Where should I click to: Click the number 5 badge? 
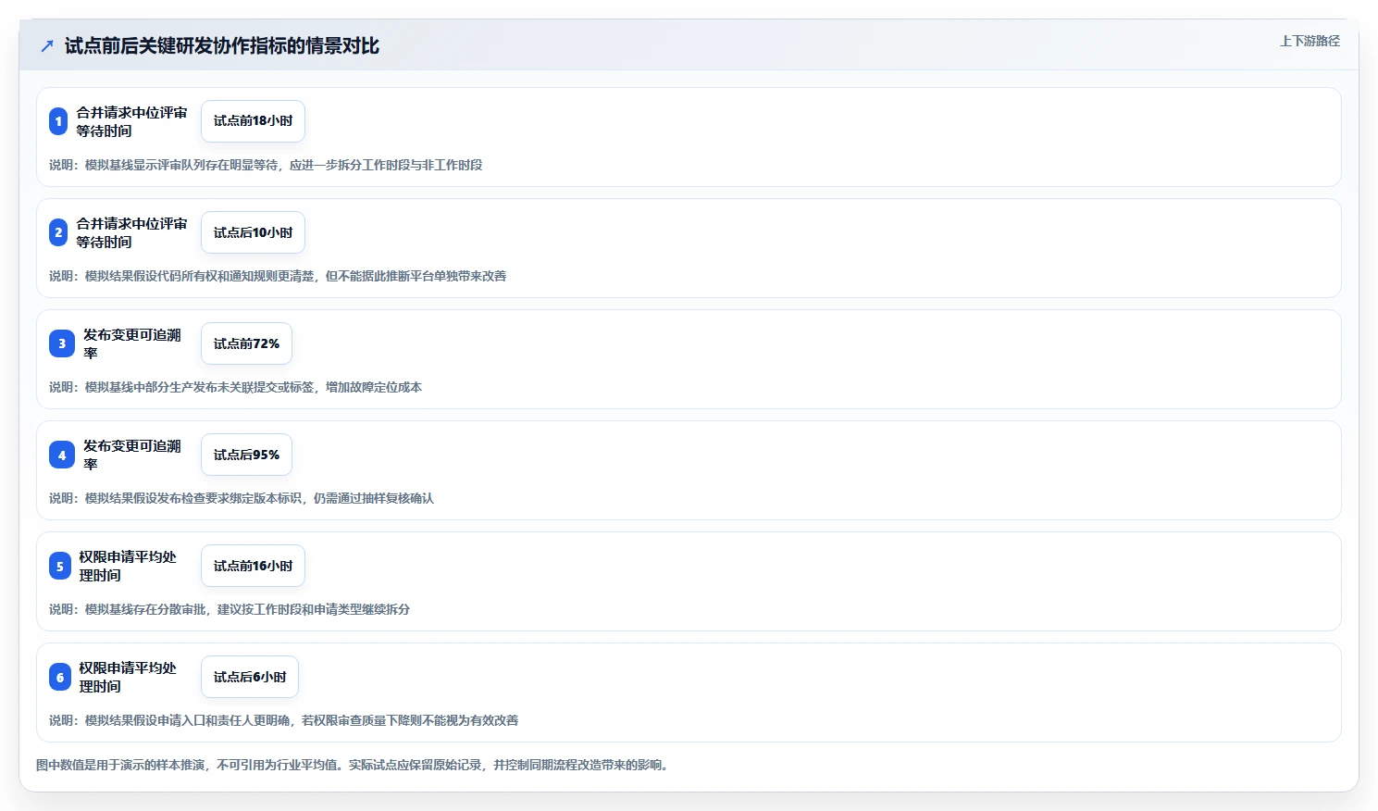click(60, 566)
